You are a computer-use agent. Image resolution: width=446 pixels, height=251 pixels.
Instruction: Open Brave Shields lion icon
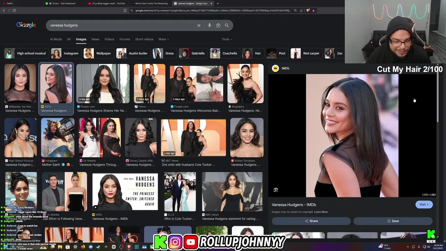[308, 10]
